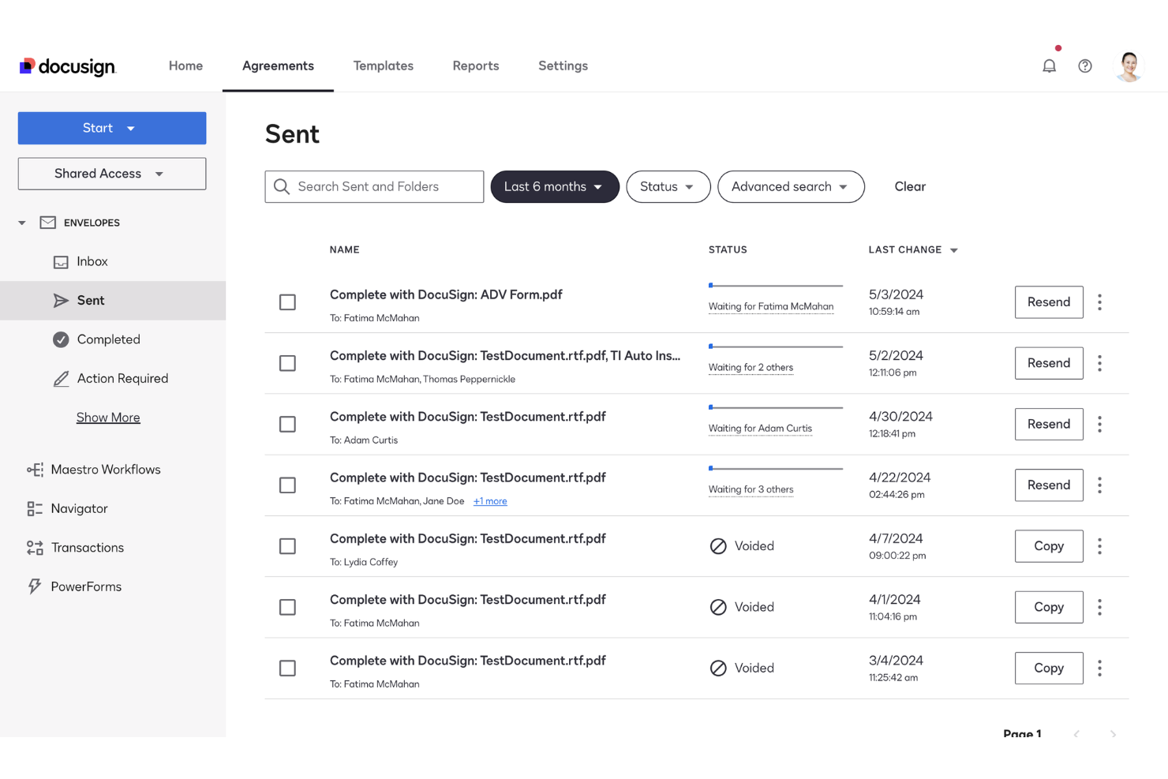Viewport: 1168px width, 779px height.
Task: Click the DocuSign logo
Action: click(x=68, y=66)
